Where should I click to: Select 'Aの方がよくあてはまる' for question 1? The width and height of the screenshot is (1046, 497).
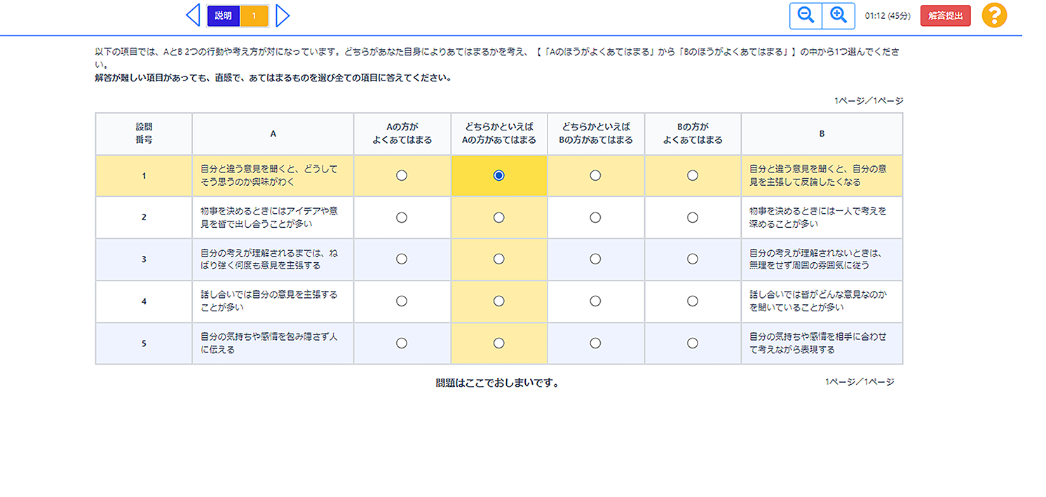[402, 176]
